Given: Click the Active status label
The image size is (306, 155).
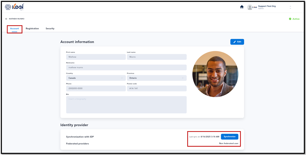Looking at the screenshot, I should pos(296,19).
